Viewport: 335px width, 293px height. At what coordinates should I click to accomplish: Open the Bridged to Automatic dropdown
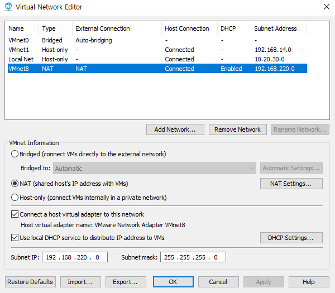(155, 169)
